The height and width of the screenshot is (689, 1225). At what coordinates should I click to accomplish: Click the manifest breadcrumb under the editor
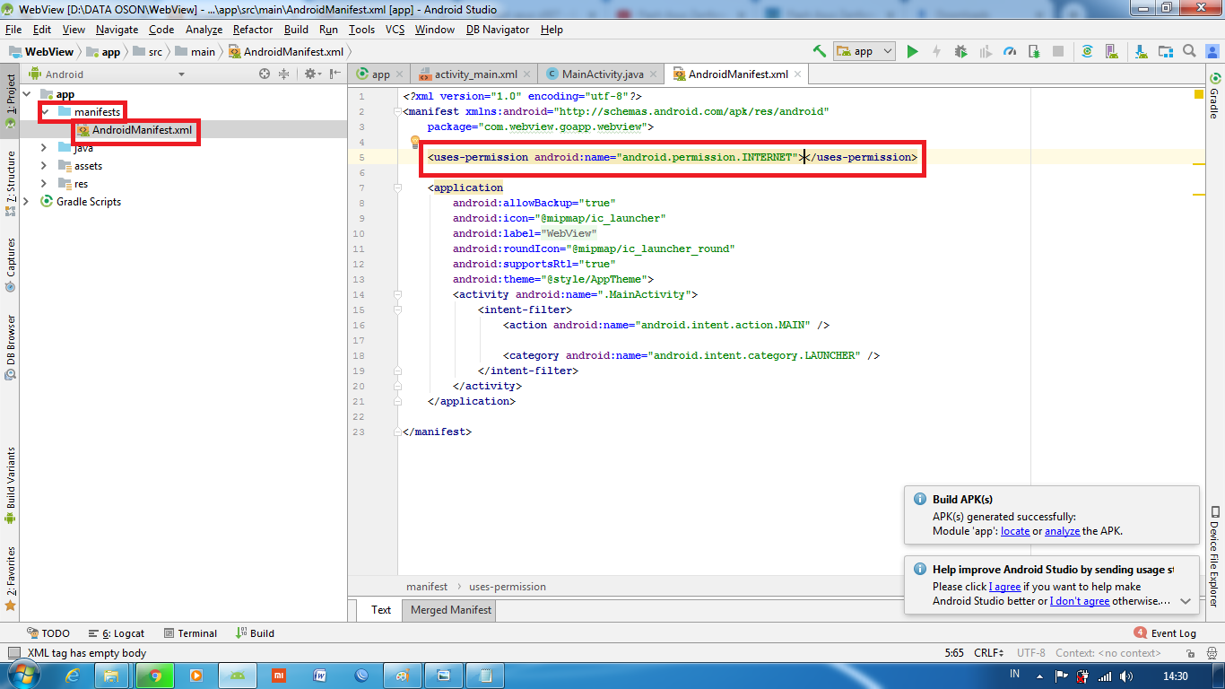[427, 587]
